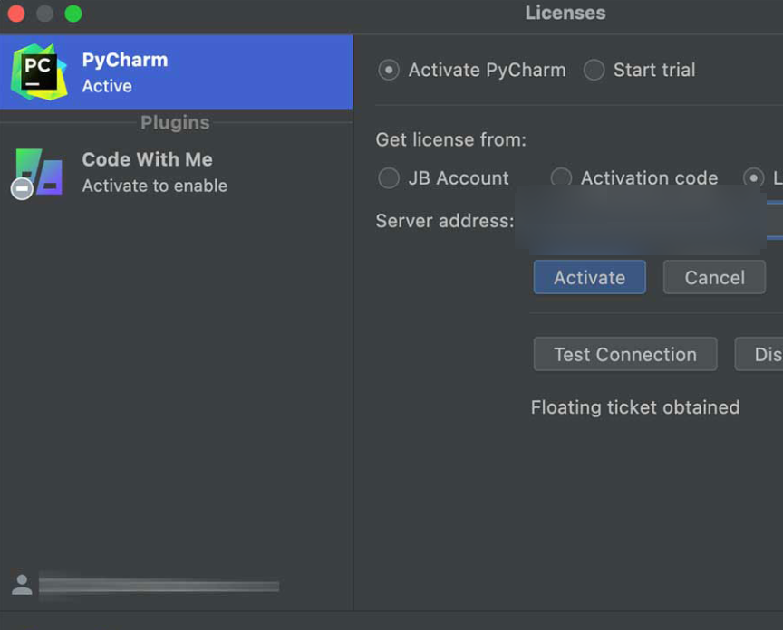Click the user avatar icon at bottom

coord(23,585)
